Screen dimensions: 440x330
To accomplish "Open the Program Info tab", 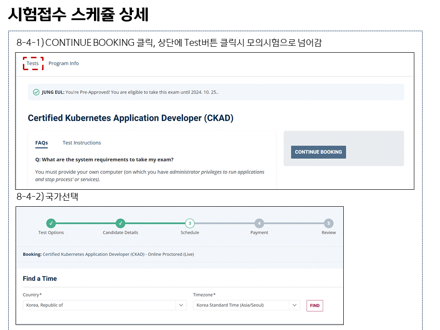I will tap(64, 63).
